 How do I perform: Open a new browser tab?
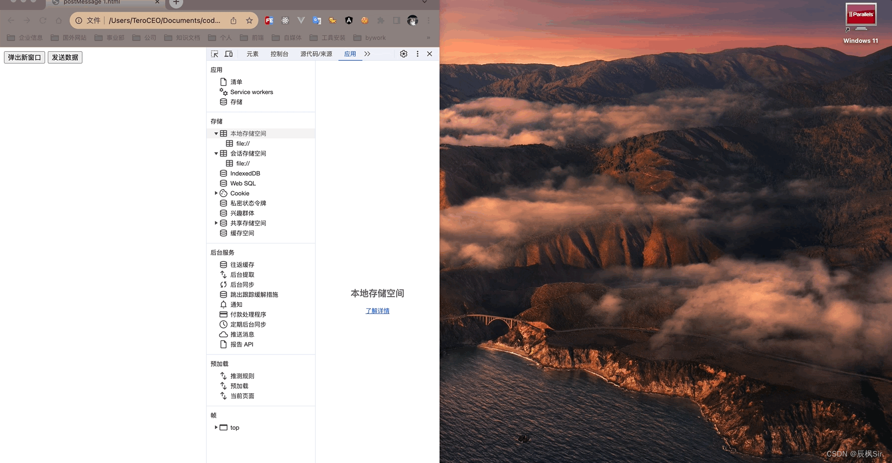tap(176, 2)
